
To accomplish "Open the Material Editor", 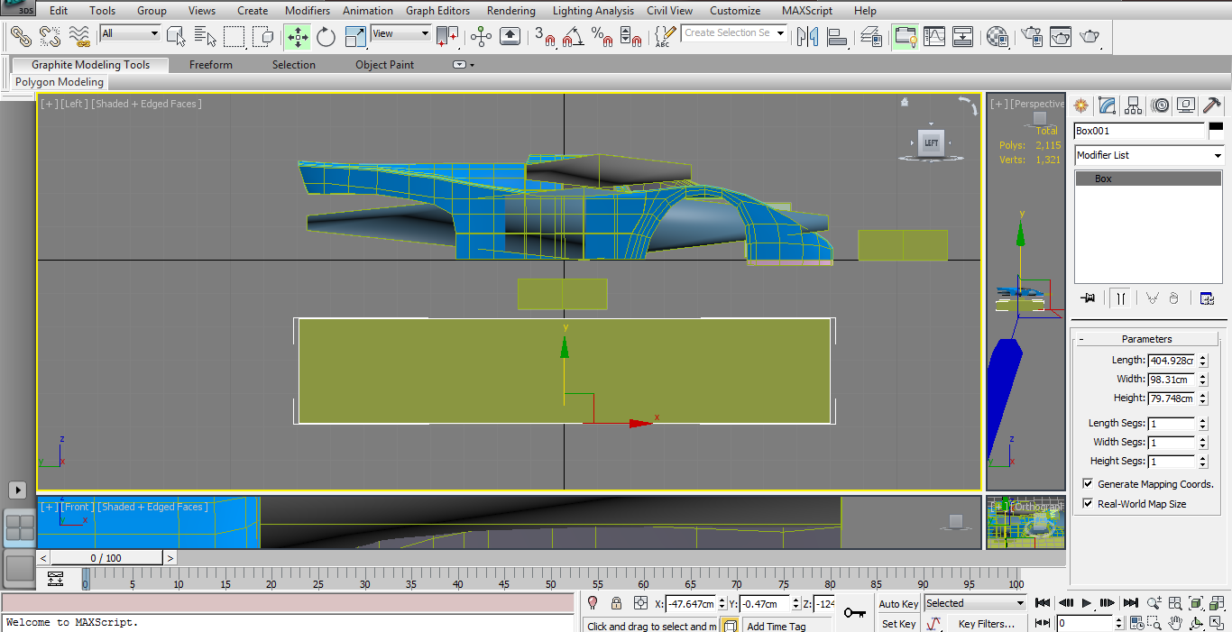I will pos(997,36).
